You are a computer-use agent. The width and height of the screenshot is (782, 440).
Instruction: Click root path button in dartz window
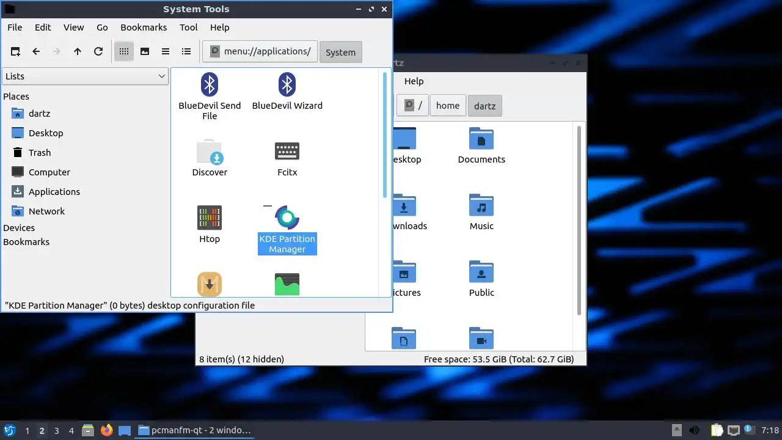(x=412, y=106)
